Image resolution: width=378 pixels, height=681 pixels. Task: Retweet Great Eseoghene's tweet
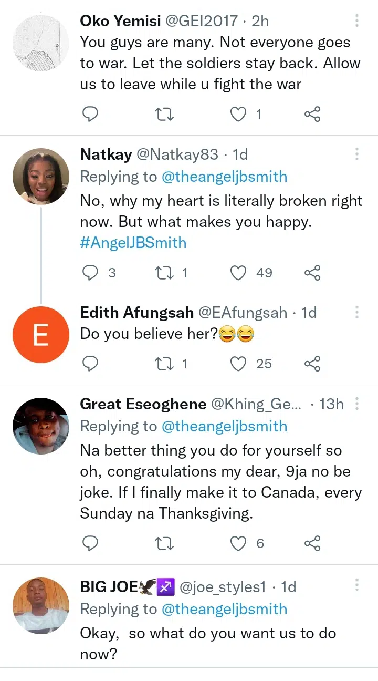coord(165,544)
